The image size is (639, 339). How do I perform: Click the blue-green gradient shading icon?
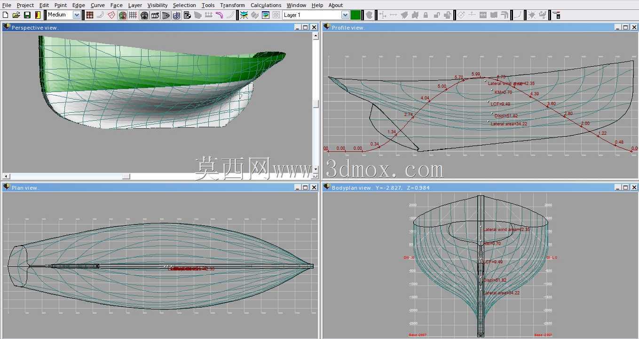click(x=265, y=15)
